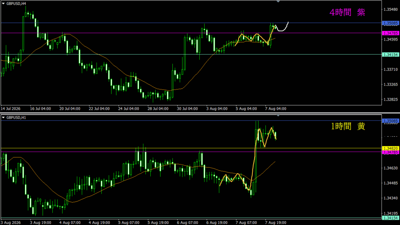
Task: Select the yellow '1時間 黄' text label
Action: (348, 126)
